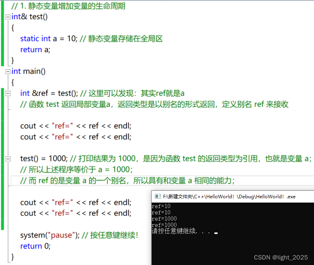This screenshot has height=265, width=314.
Task: Click the first 'ref=10' console output line
Action: point(161,206)
